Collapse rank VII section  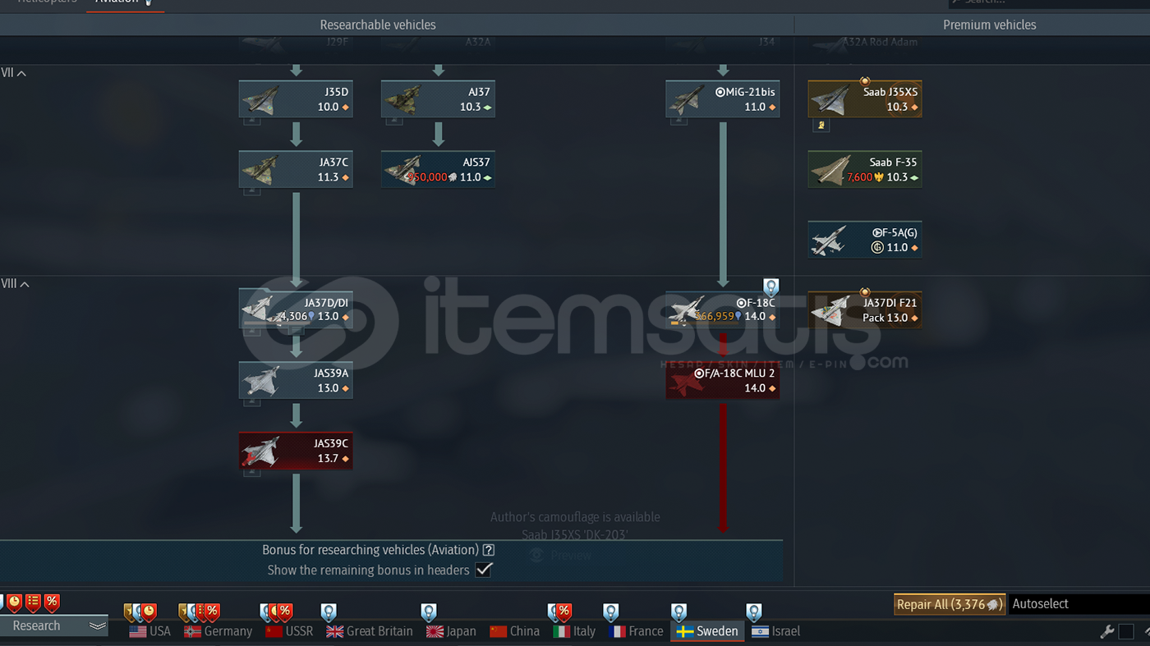[15, 73]
